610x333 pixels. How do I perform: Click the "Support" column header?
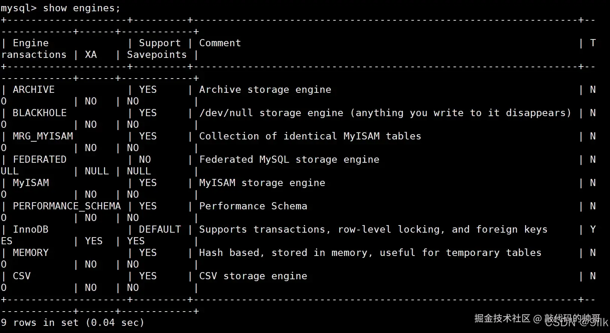pos(160,43)
